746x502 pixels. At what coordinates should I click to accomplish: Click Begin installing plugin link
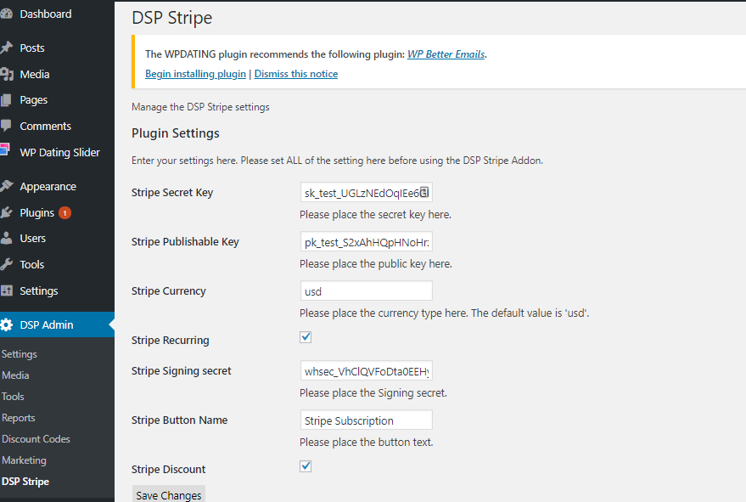(x=195, y=74)
